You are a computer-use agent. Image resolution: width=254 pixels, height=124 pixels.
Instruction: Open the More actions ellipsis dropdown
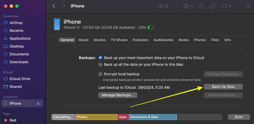(x=226, y=6)
